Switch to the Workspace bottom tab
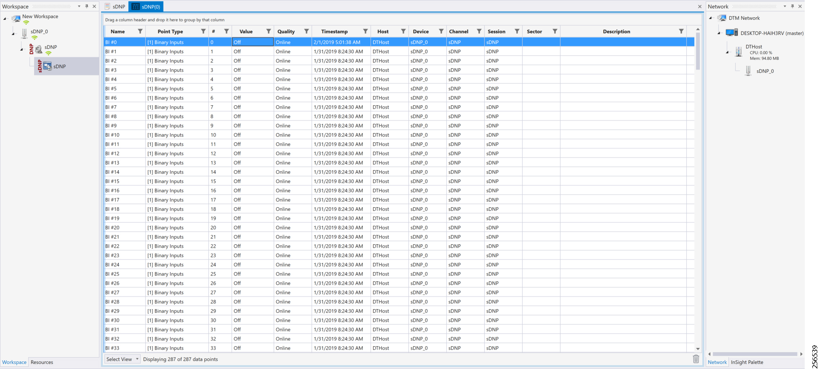819x369 pixels. (x=14, y=362)
